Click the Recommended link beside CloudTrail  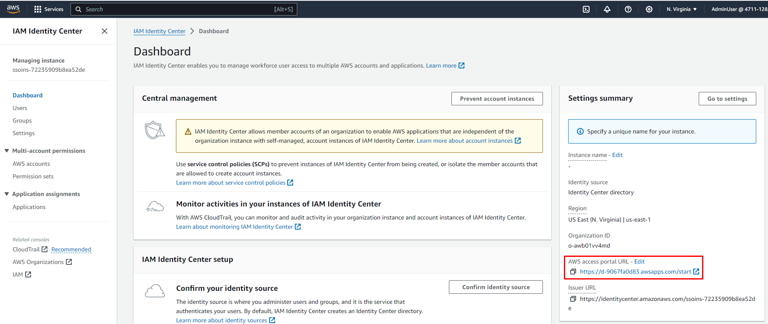pos(71,249)
